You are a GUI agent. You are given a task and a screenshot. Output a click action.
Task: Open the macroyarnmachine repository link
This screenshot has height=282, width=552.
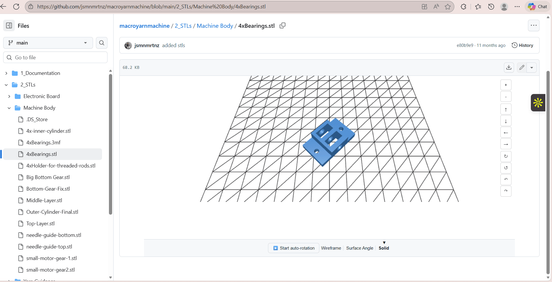(144, 26)
